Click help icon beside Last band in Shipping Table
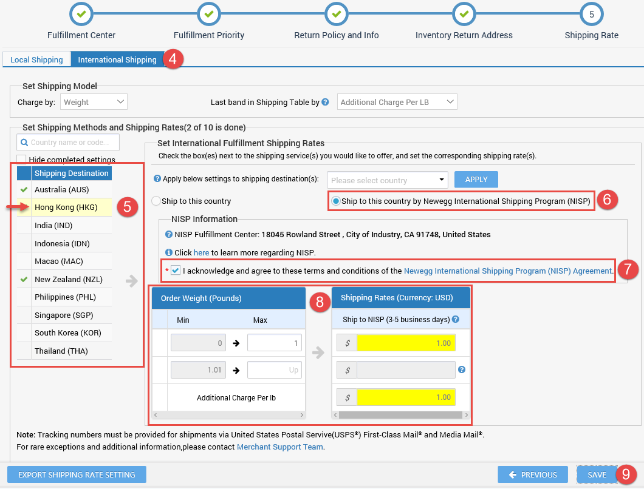644x489 pixels. (x=326, y=102)
